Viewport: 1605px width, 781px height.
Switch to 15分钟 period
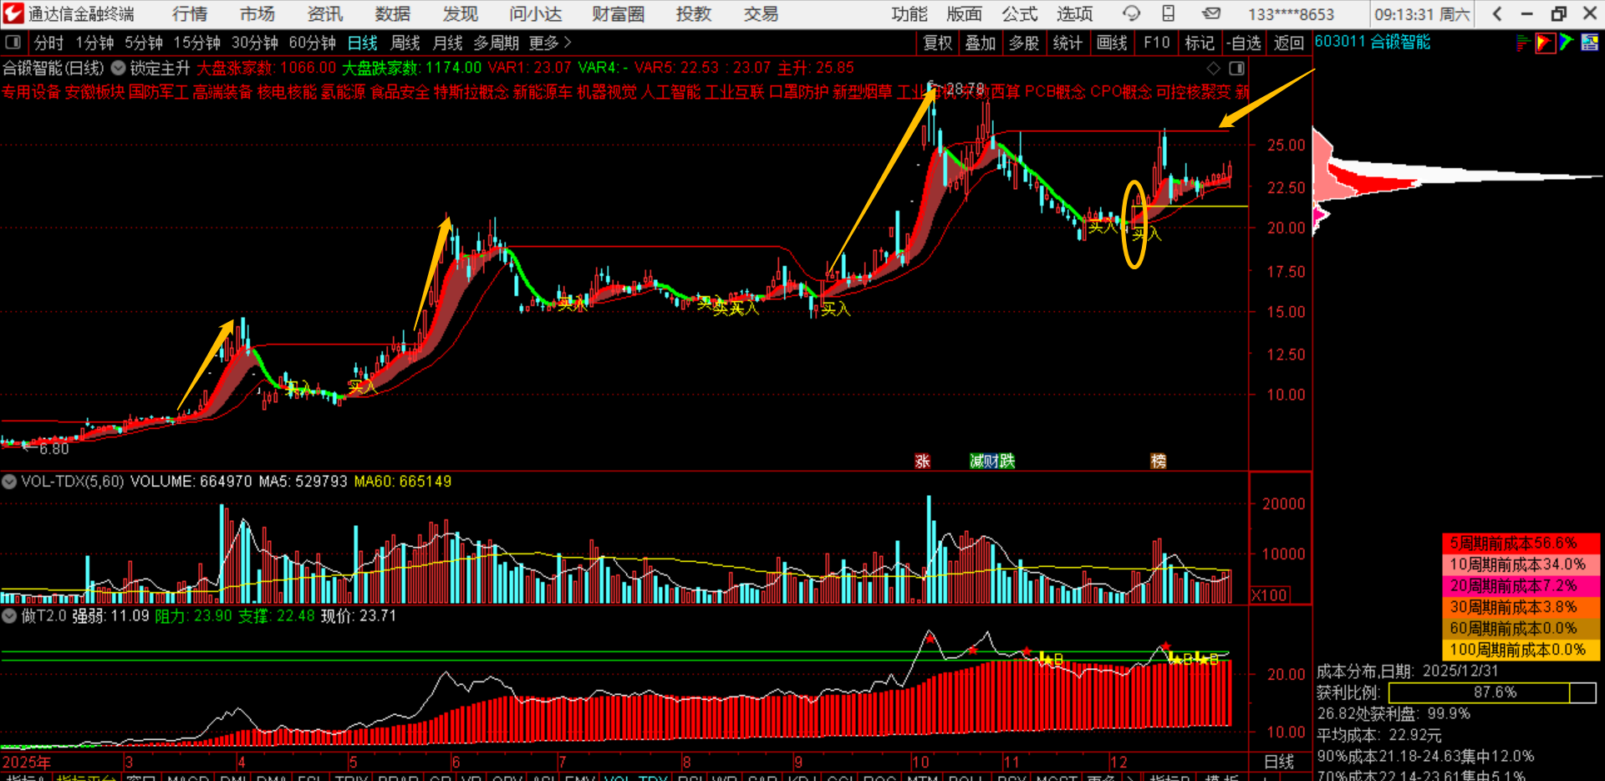pyautogui.click(x=196, y=43)
